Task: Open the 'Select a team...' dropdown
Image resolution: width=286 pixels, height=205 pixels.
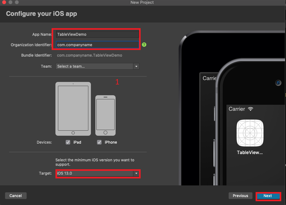Action: [95, 66]
